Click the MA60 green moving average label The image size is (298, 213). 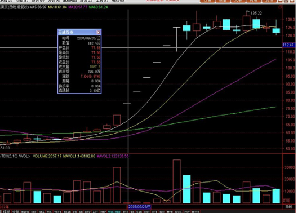click(99, 7)
